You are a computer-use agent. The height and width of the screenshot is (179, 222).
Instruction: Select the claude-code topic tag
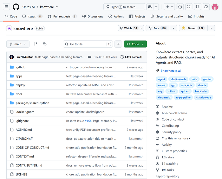tap(204, 97)
